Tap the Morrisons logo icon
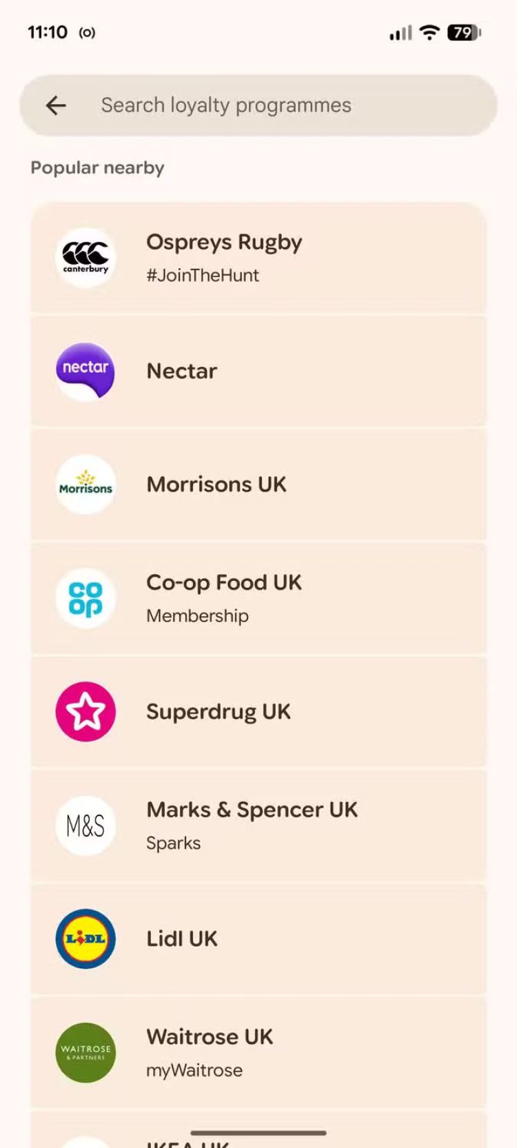The image size is (517, 1148). (x=85, y=485)
